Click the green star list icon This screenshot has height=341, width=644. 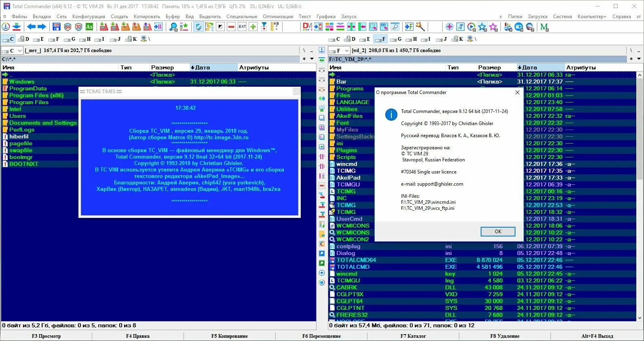[x=184, y=27]
